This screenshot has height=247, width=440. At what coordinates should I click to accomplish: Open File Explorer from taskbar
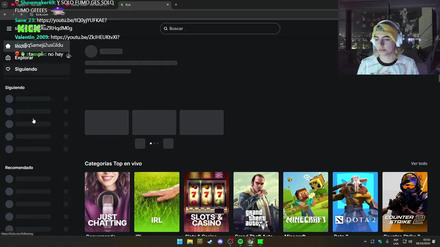(190, 242)
